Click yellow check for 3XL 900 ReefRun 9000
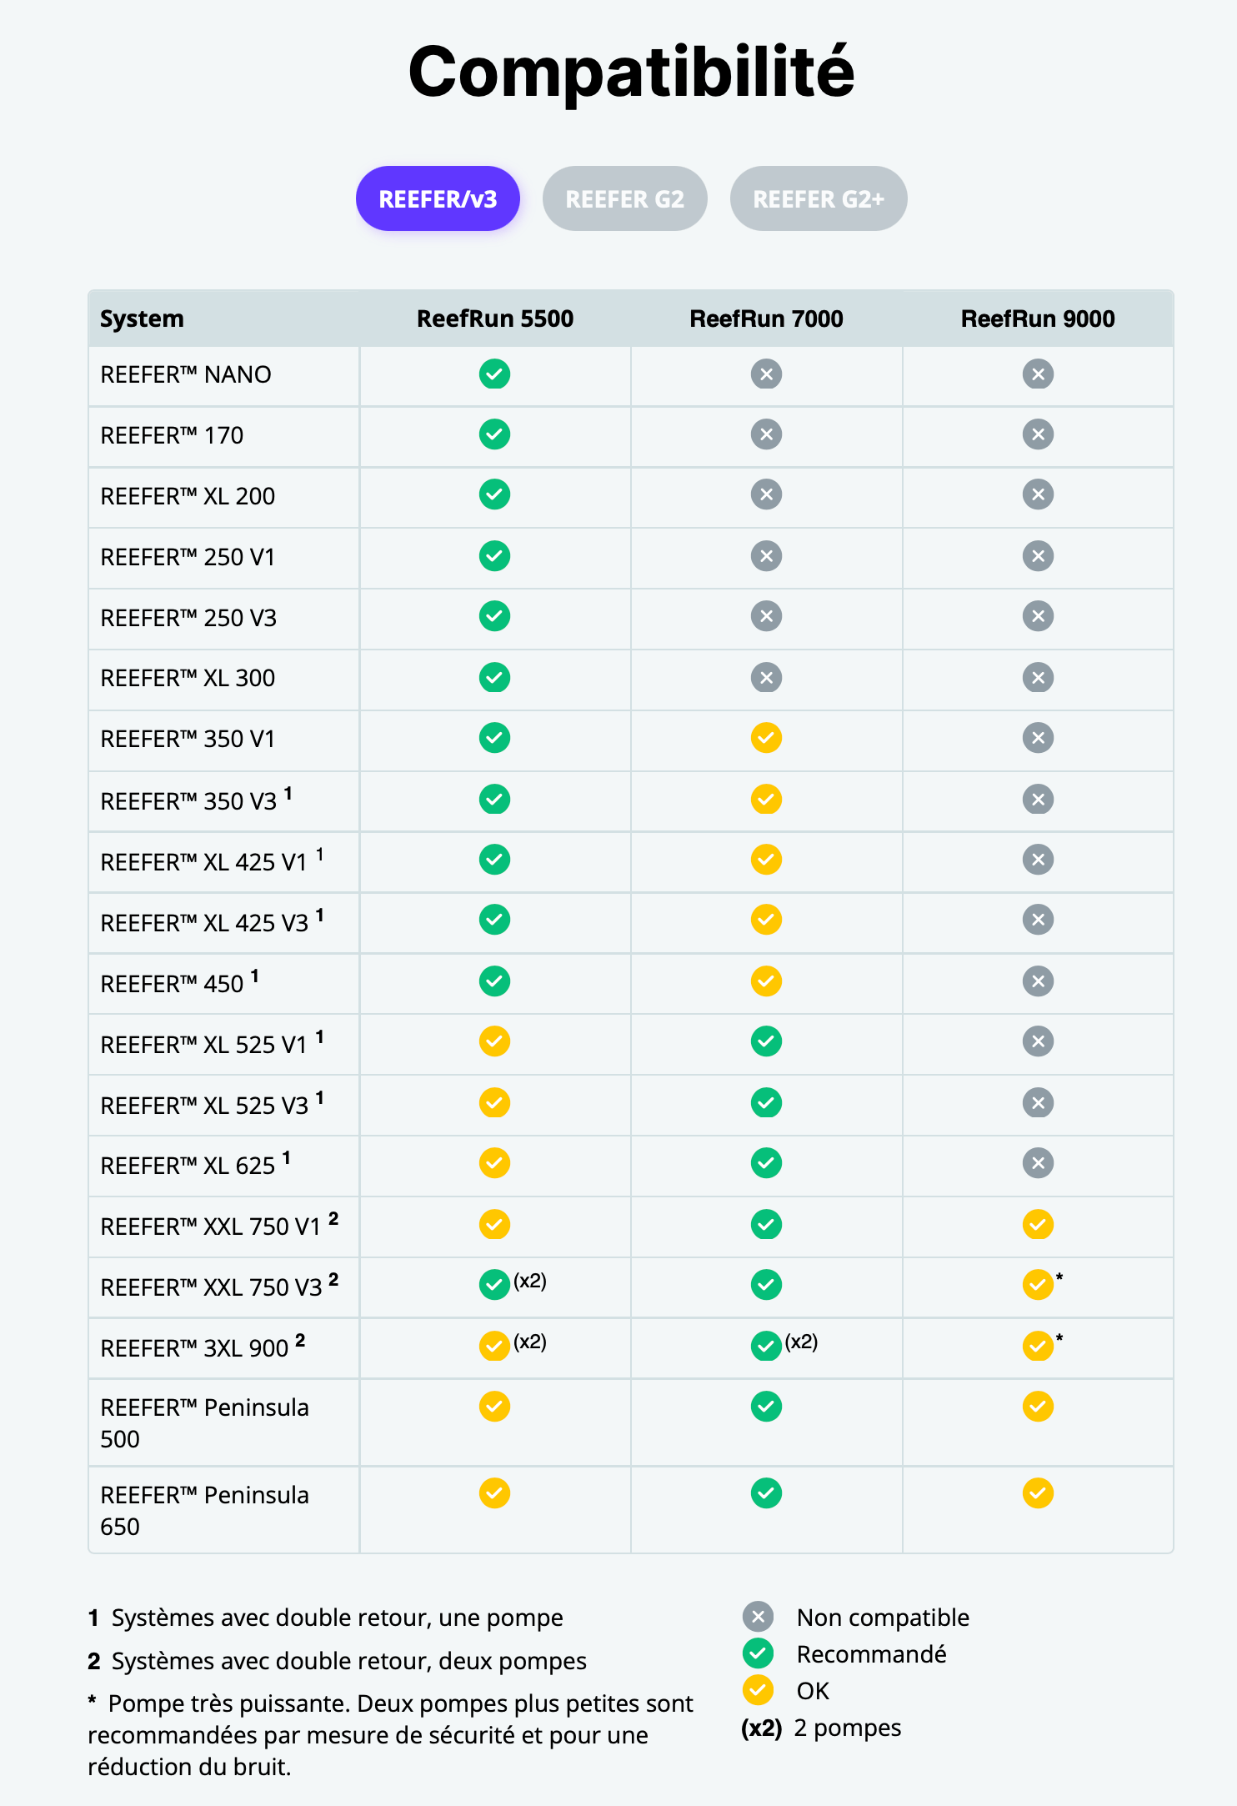The height and width of the screenshot is (1806, 1237). pyautogui.click(x=1038, y=1346)
